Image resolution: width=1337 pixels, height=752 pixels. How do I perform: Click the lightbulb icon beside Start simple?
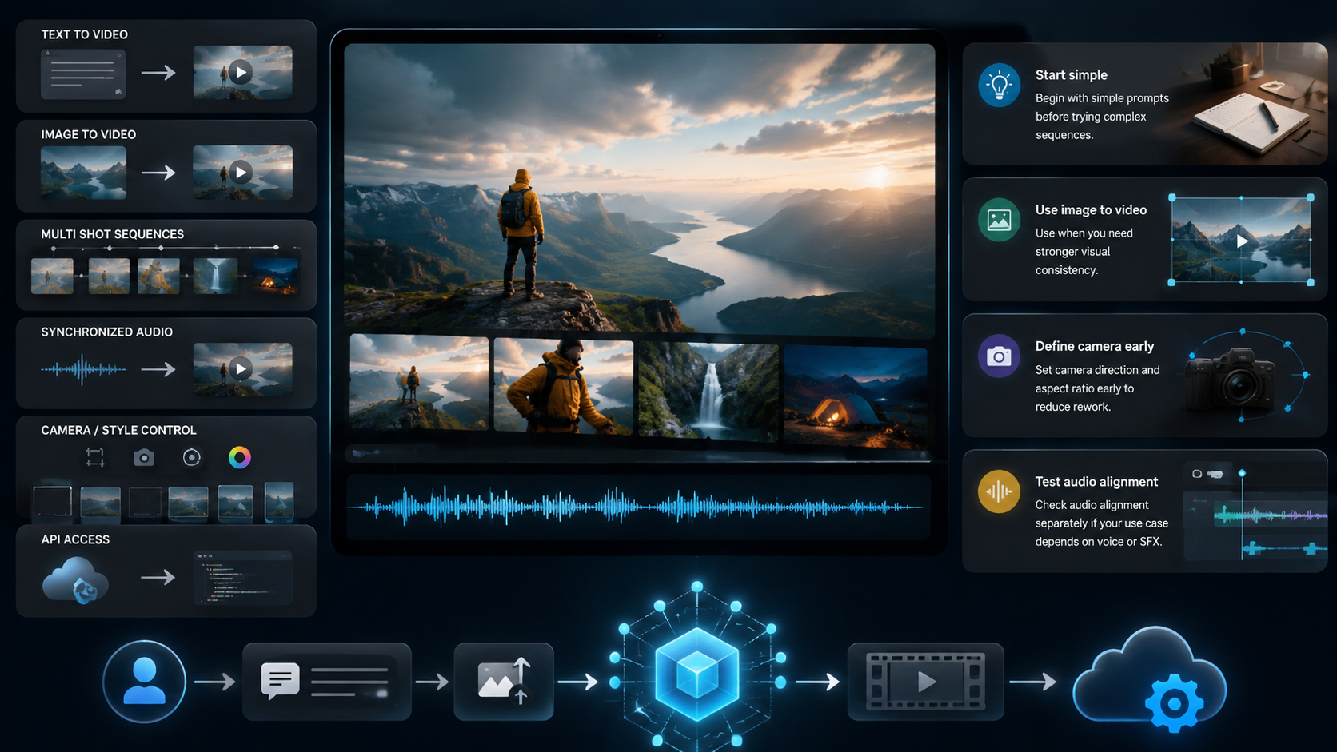pyautogui.click(x=999, y=85)
